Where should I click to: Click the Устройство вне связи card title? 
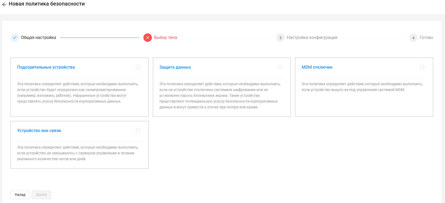click(x=39, y=131)
